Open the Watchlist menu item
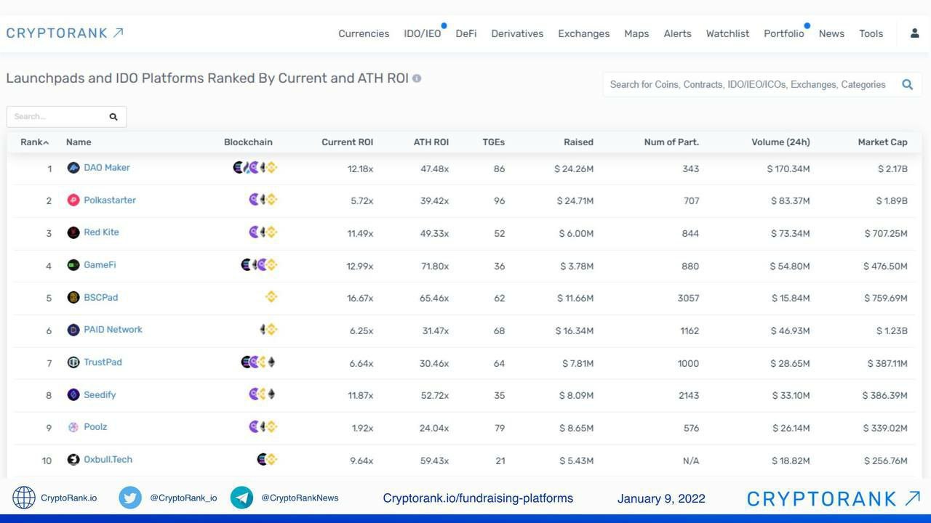The height and width of the screenshot is (523, 931). point(727,33)
